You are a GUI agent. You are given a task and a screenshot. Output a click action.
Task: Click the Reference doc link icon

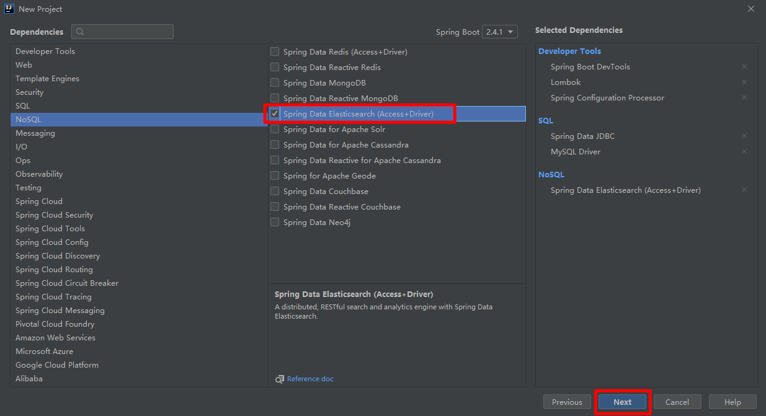[280, 379]
